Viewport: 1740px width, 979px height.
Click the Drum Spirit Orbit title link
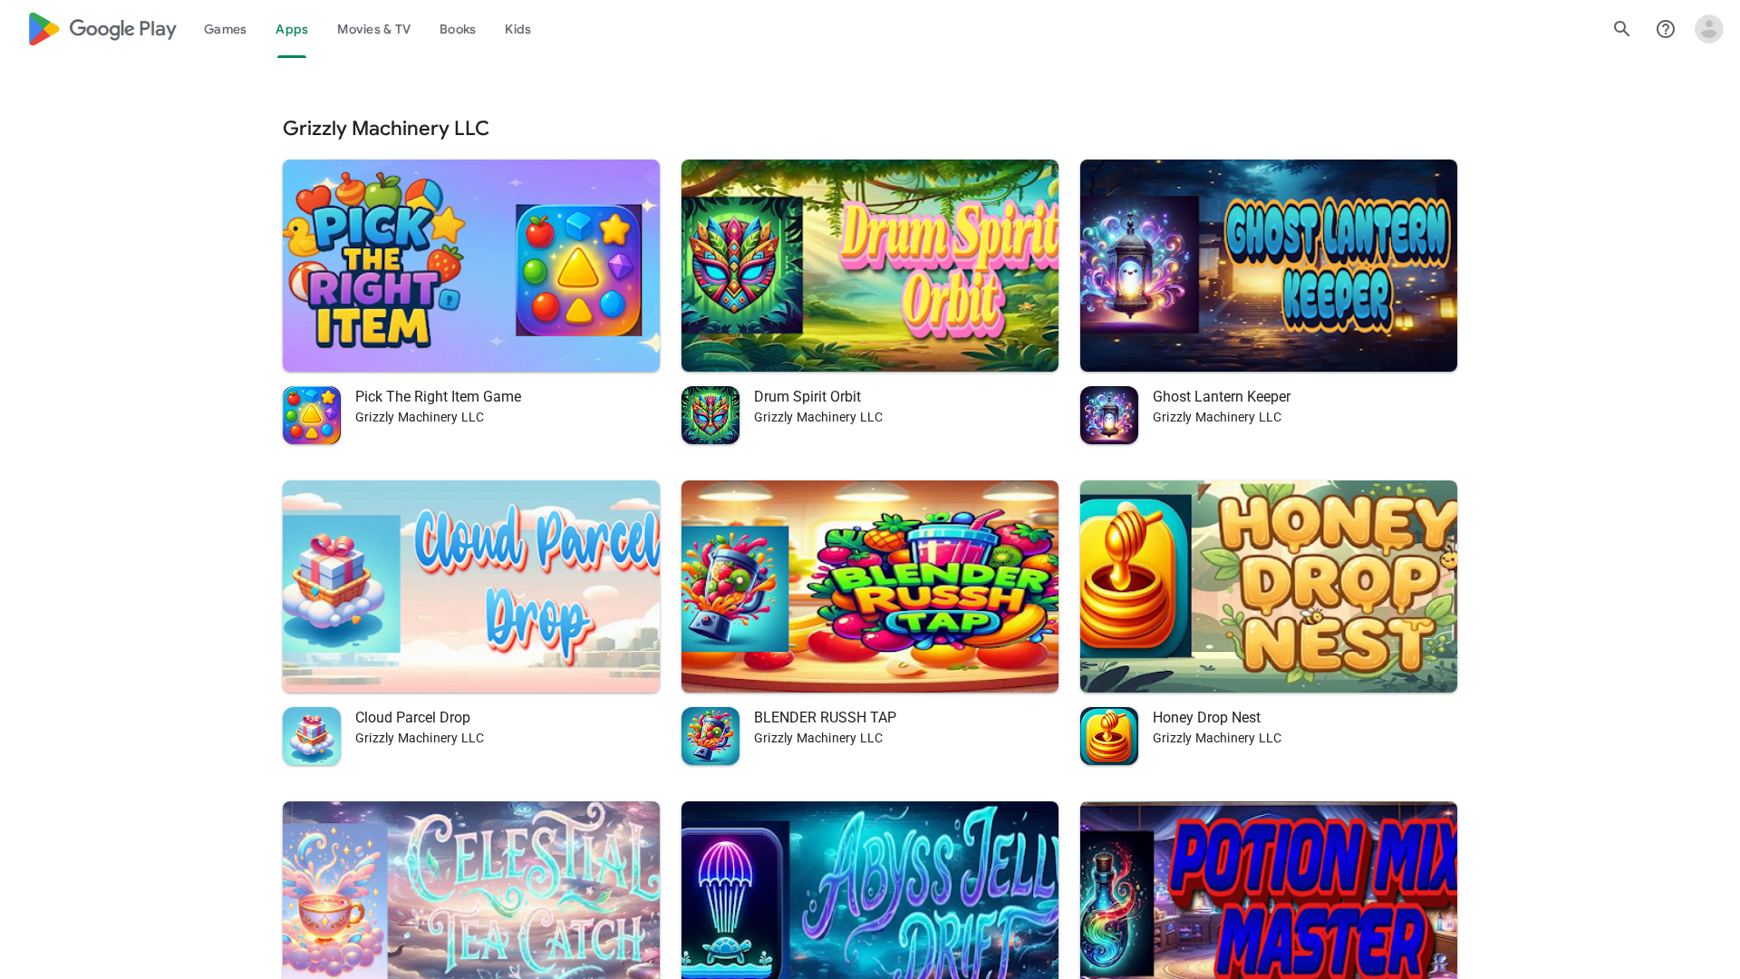click(x=807, y=397)
